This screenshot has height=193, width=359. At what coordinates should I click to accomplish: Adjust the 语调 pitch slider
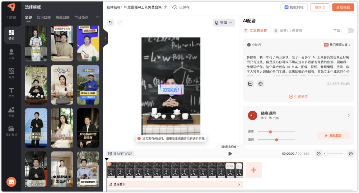276,140
